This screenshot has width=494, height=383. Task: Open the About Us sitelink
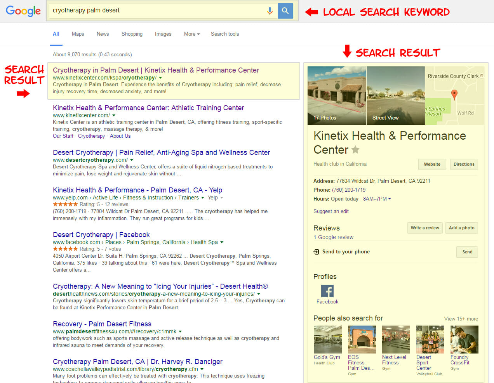point(120,136)
